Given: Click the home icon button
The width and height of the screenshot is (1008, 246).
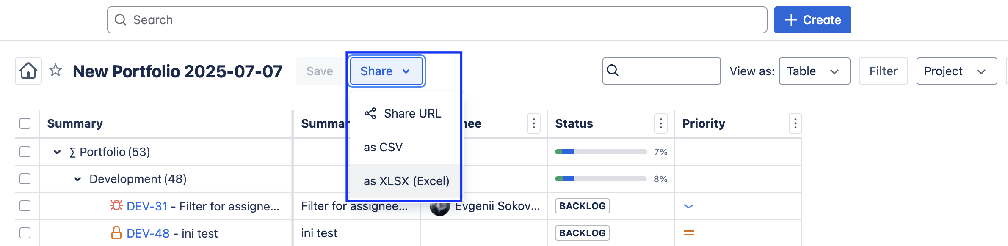Looking at the screenshot, I should (x=28, y=71).
